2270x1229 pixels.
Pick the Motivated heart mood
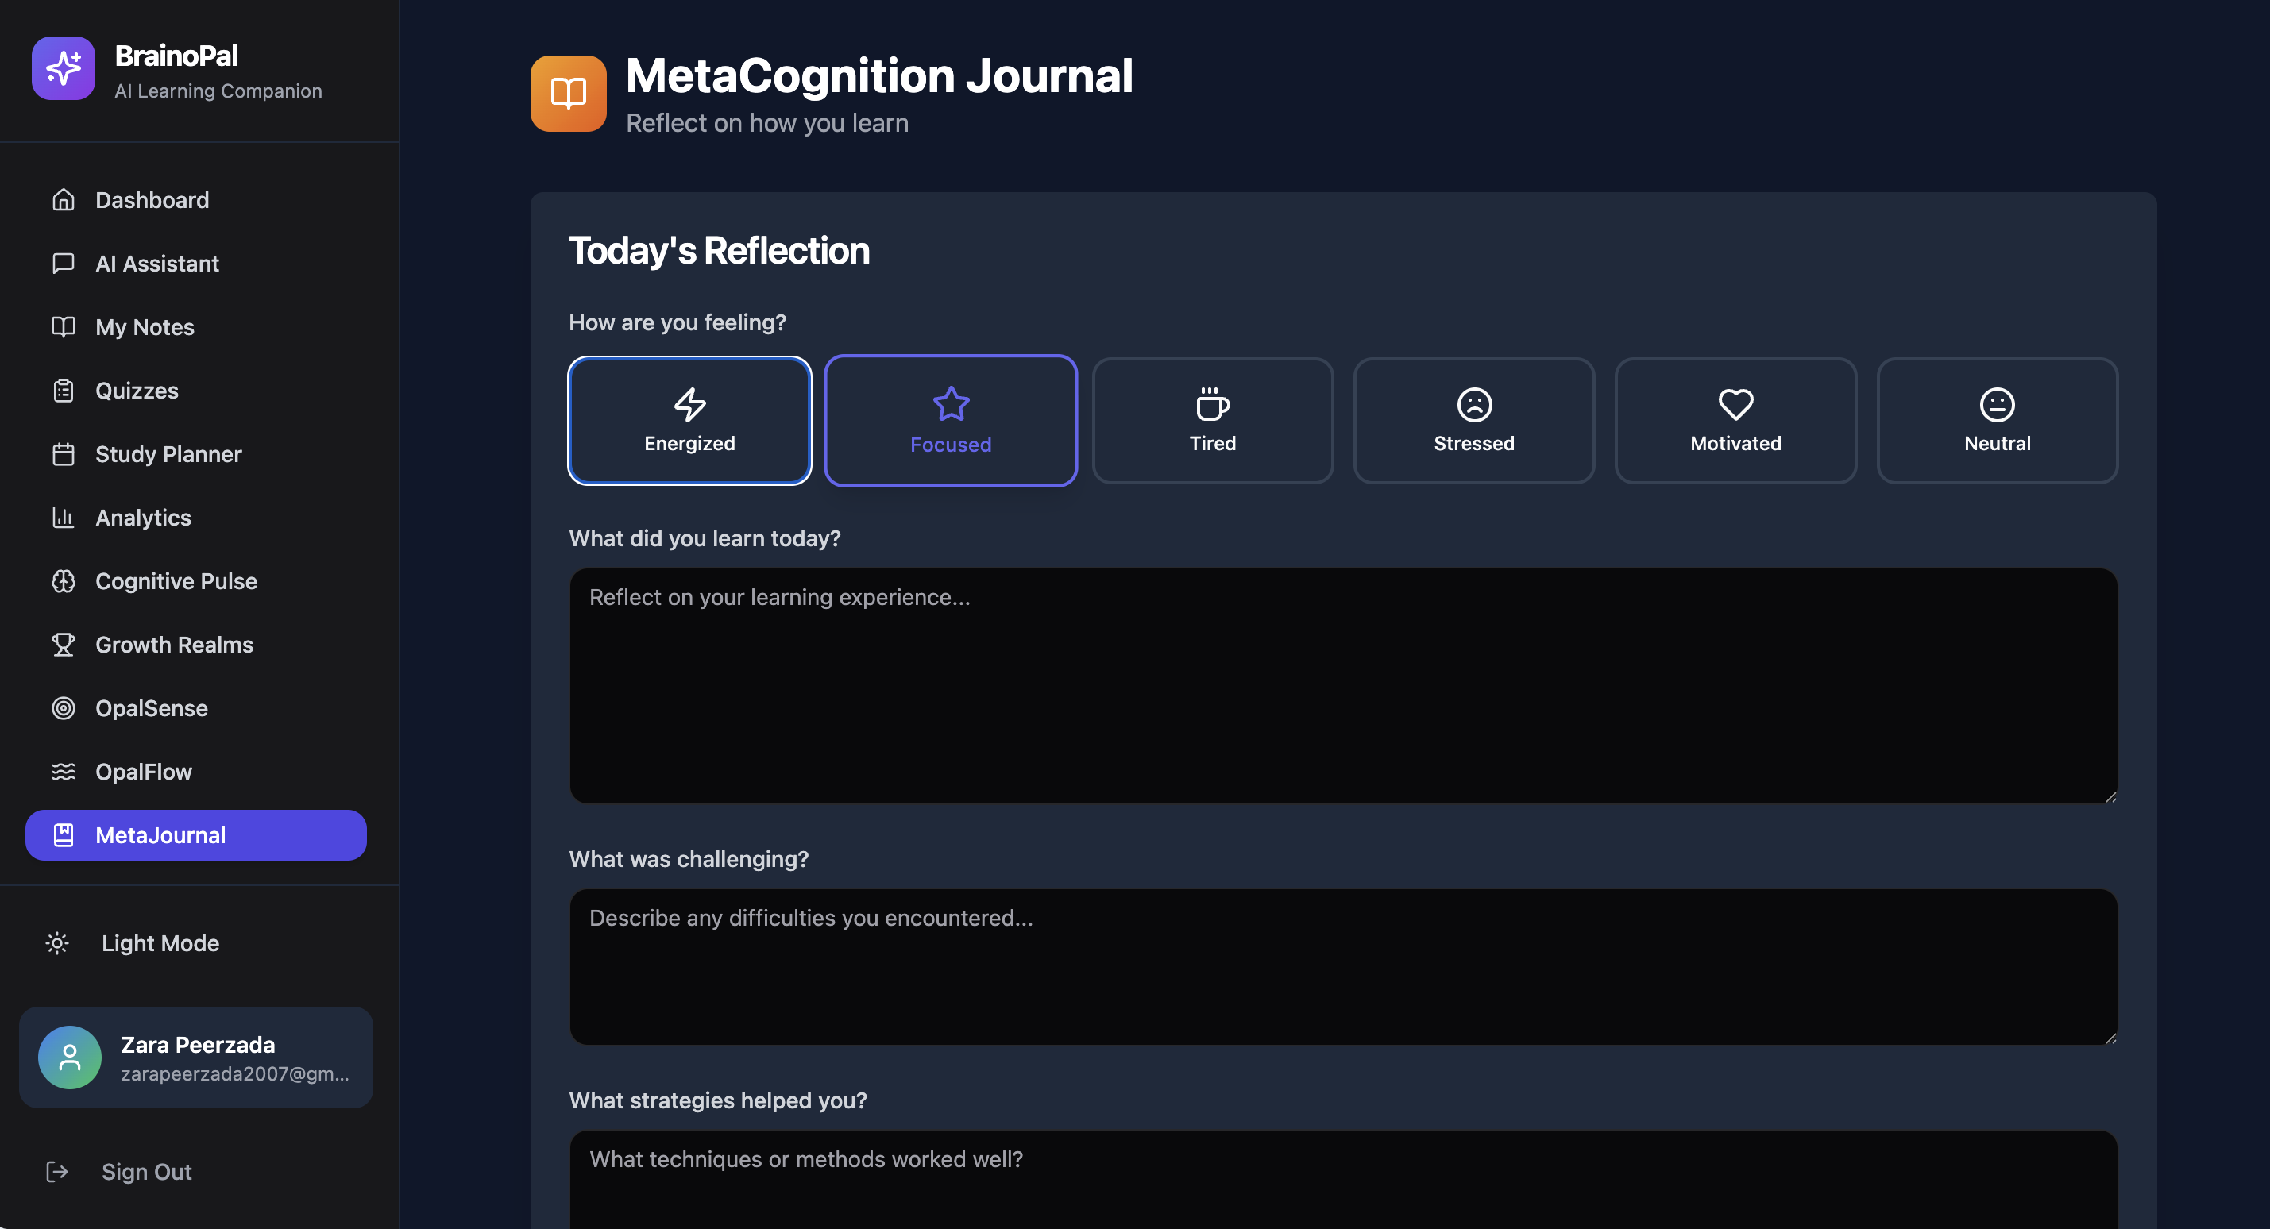pyautogui.click(x=1734, y=420)
